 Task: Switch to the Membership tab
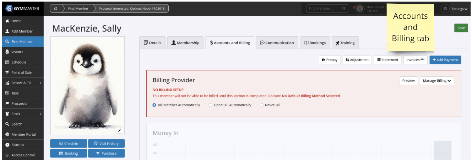185,43
